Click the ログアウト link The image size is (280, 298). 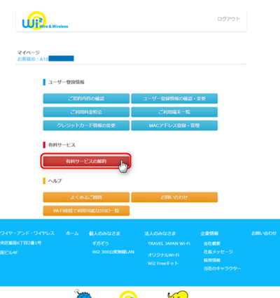228,19
